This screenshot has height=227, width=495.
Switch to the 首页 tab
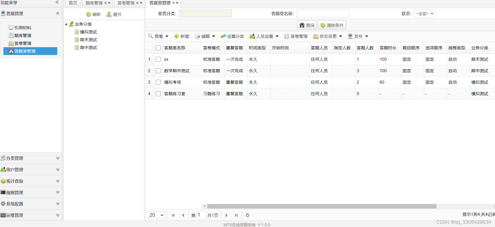pyautogui.click(x=73, y=3)
